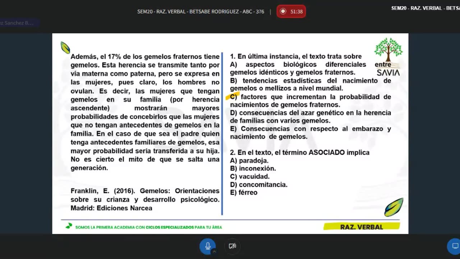Click the meeting title SEM20 - RAZ. VERBAL - BETSABE RODRIGUEZ
This screenshot has width=460, height=259.
(201, 12)
